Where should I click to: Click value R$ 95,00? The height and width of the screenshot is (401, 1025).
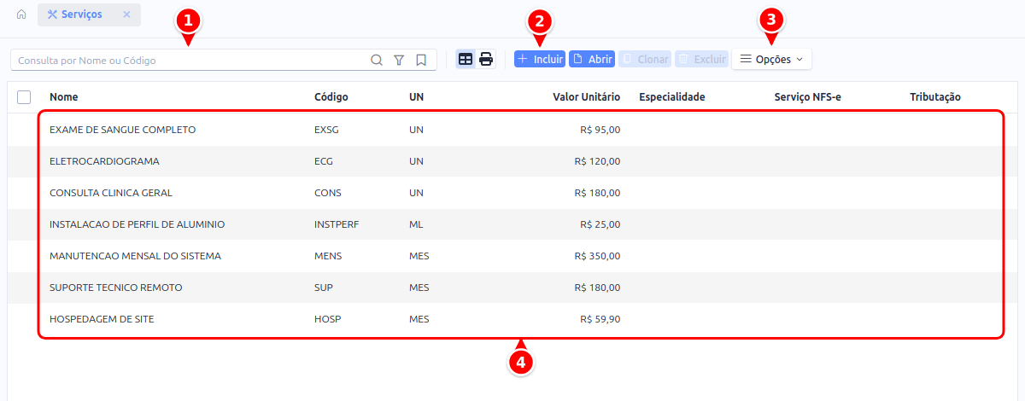point(600,130)
